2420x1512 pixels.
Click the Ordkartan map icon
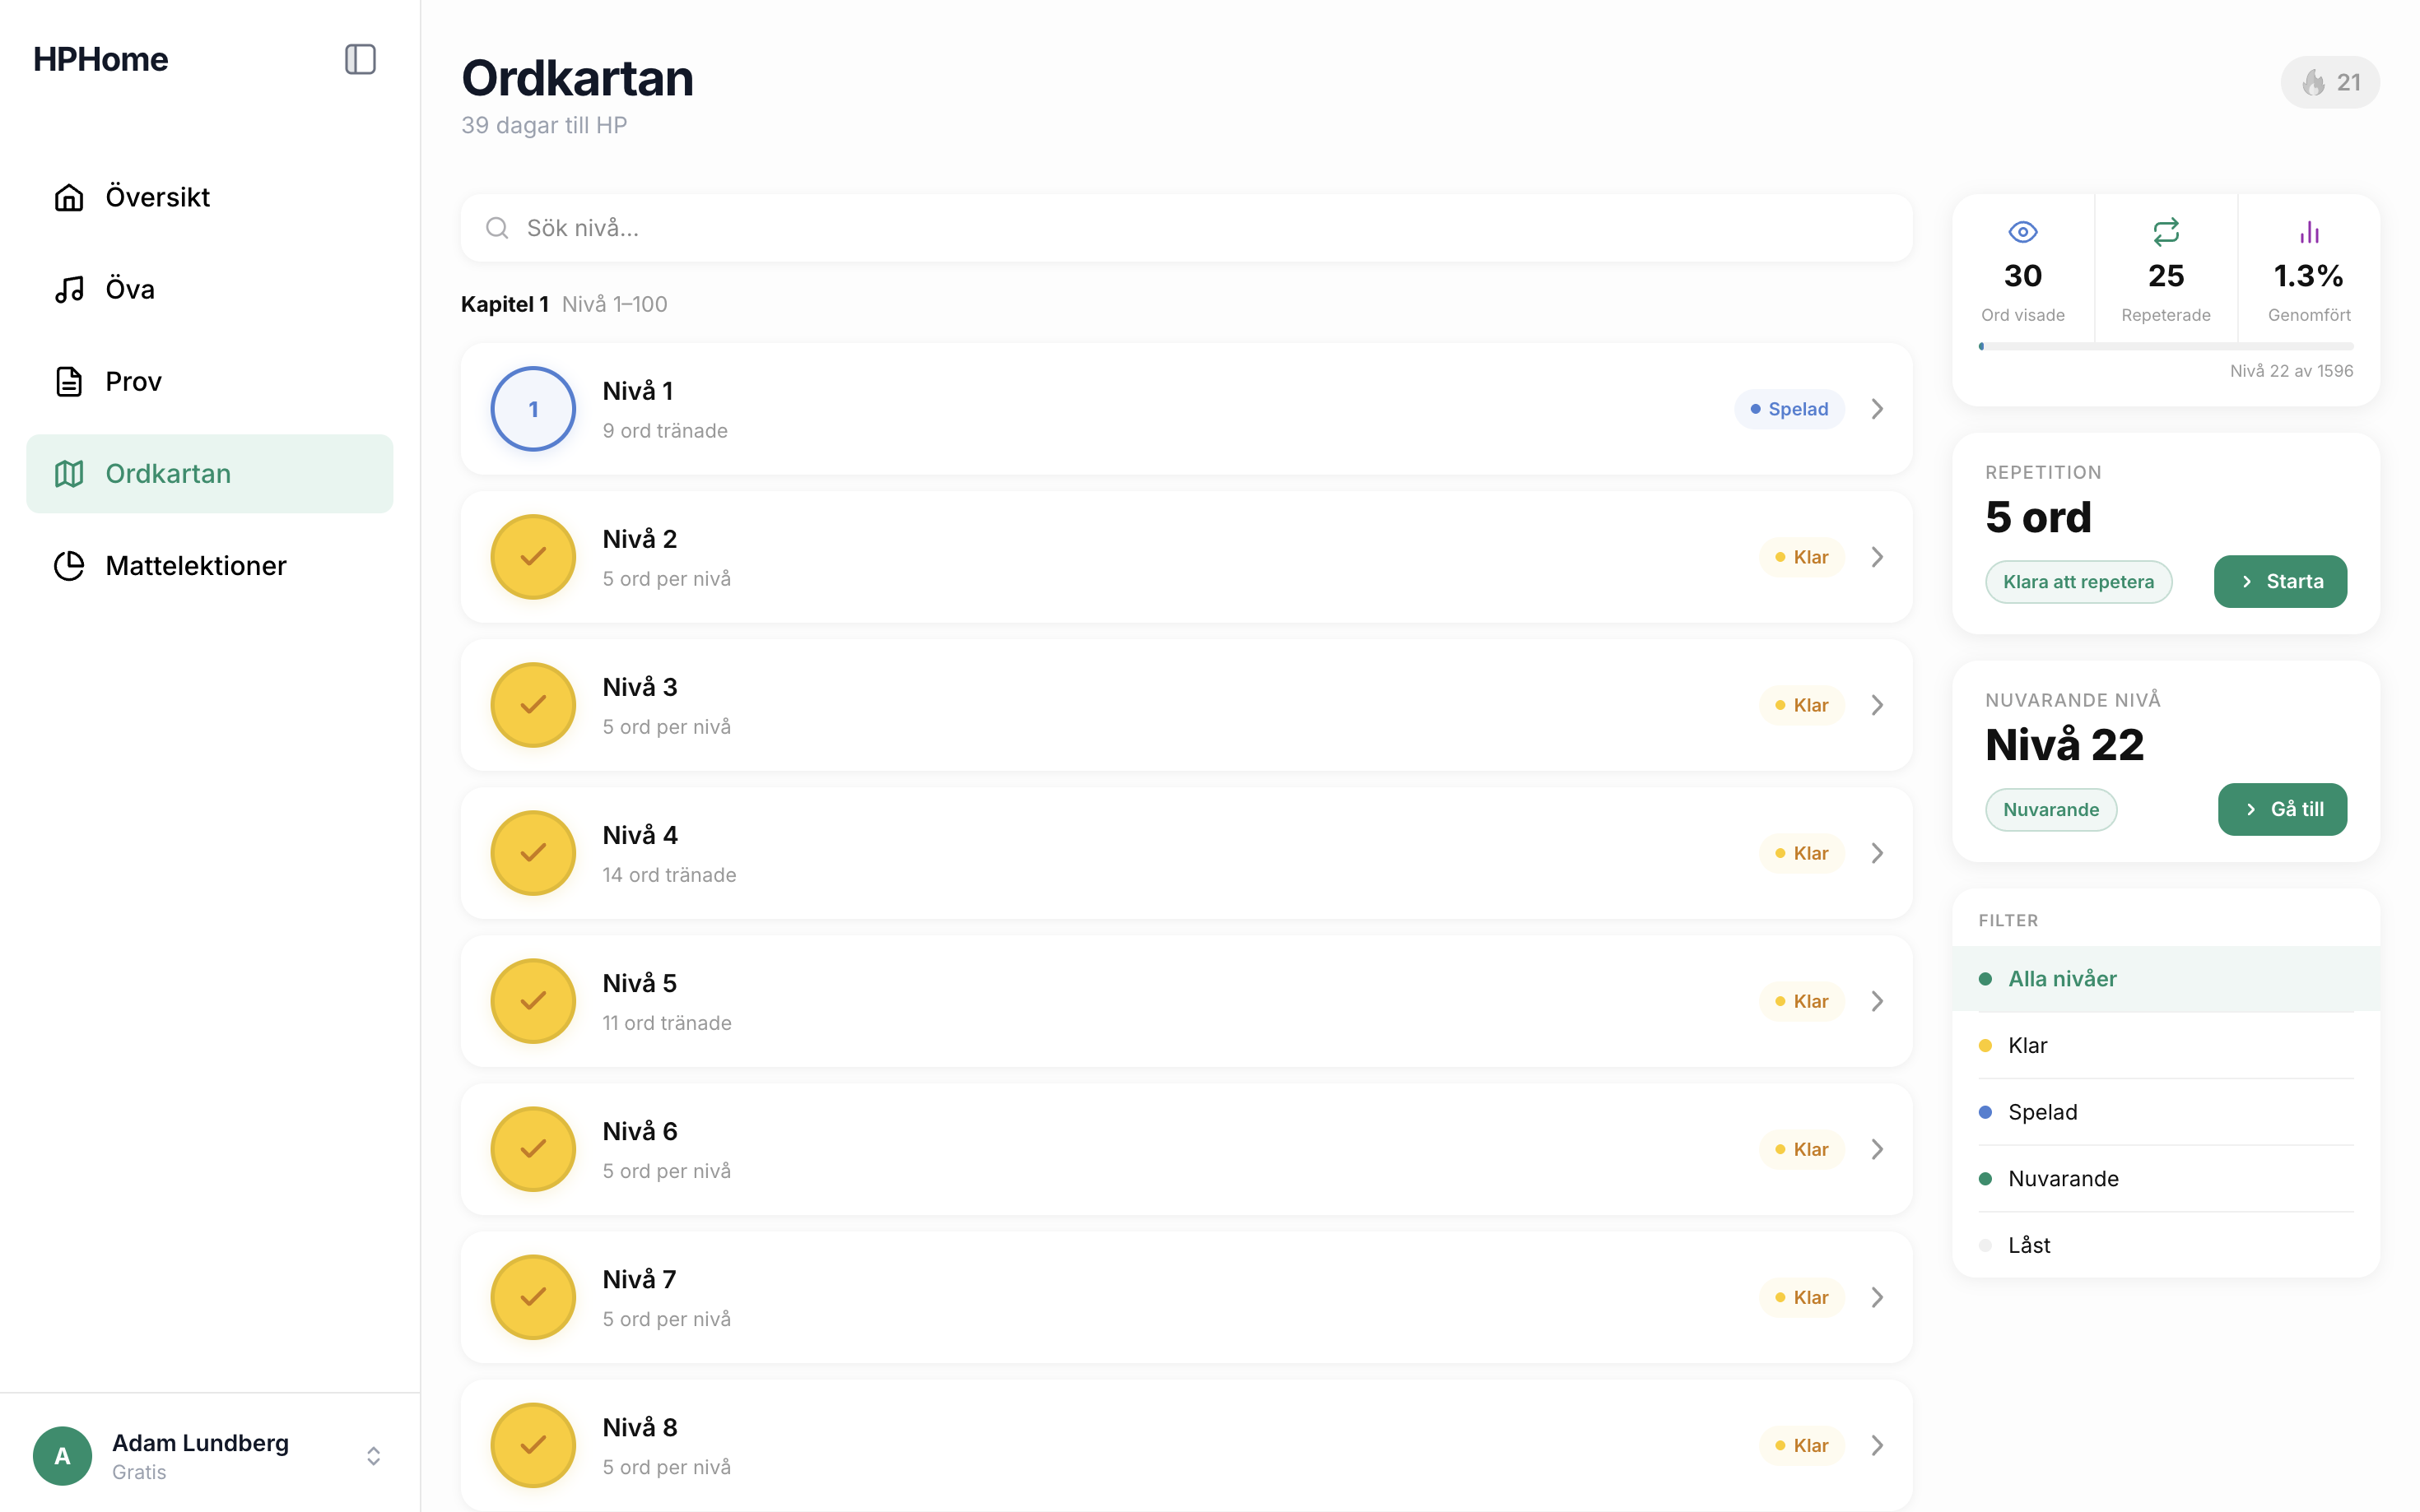tap(68, 473)
